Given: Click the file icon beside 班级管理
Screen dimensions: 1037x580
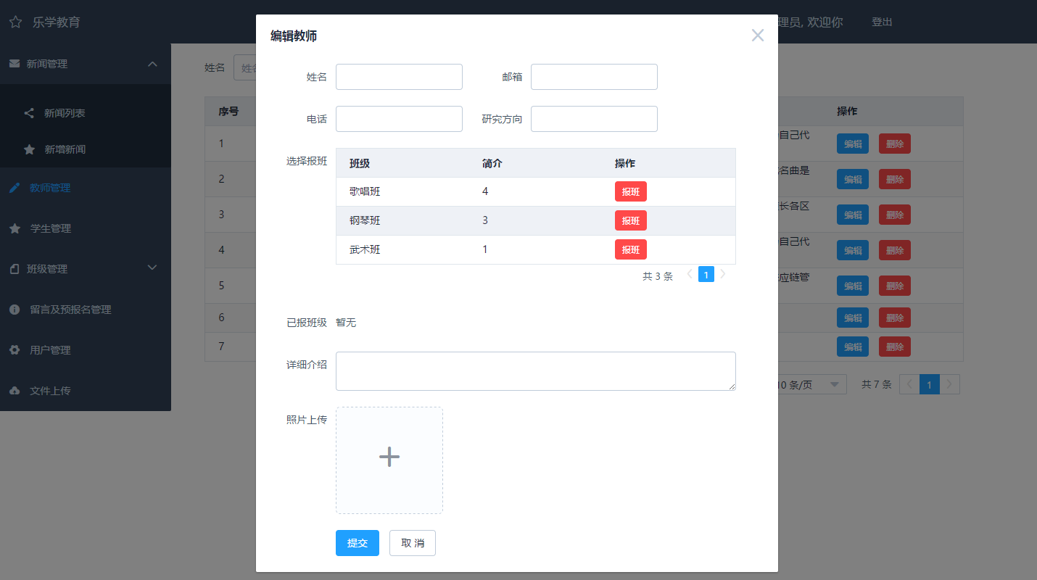Looking at the screenshot, I should 15,269.
